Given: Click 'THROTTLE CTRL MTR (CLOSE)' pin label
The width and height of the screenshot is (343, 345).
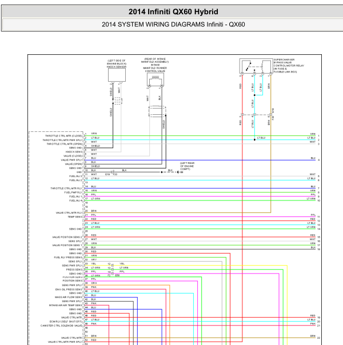Looking at the screenshot, I should [x=63, y=136].
